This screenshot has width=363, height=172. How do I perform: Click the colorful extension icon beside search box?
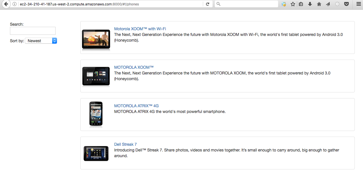point(284,4)
